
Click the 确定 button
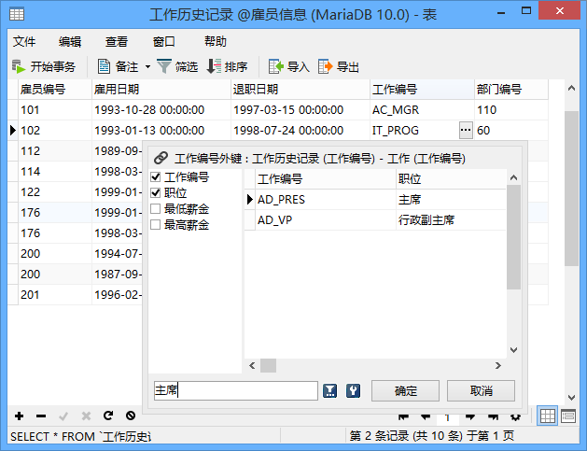[406, 390]
